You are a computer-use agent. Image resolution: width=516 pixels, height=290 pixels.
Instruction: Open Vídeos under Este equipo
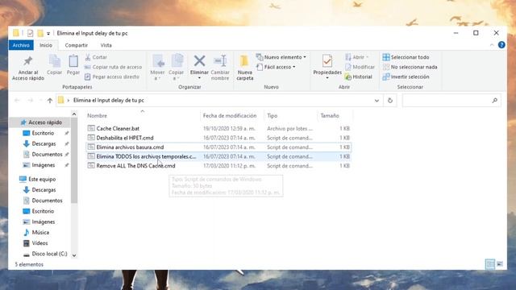40,243
